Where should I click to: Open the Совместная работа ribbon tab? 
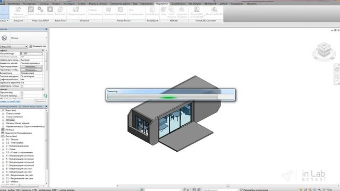120,4
